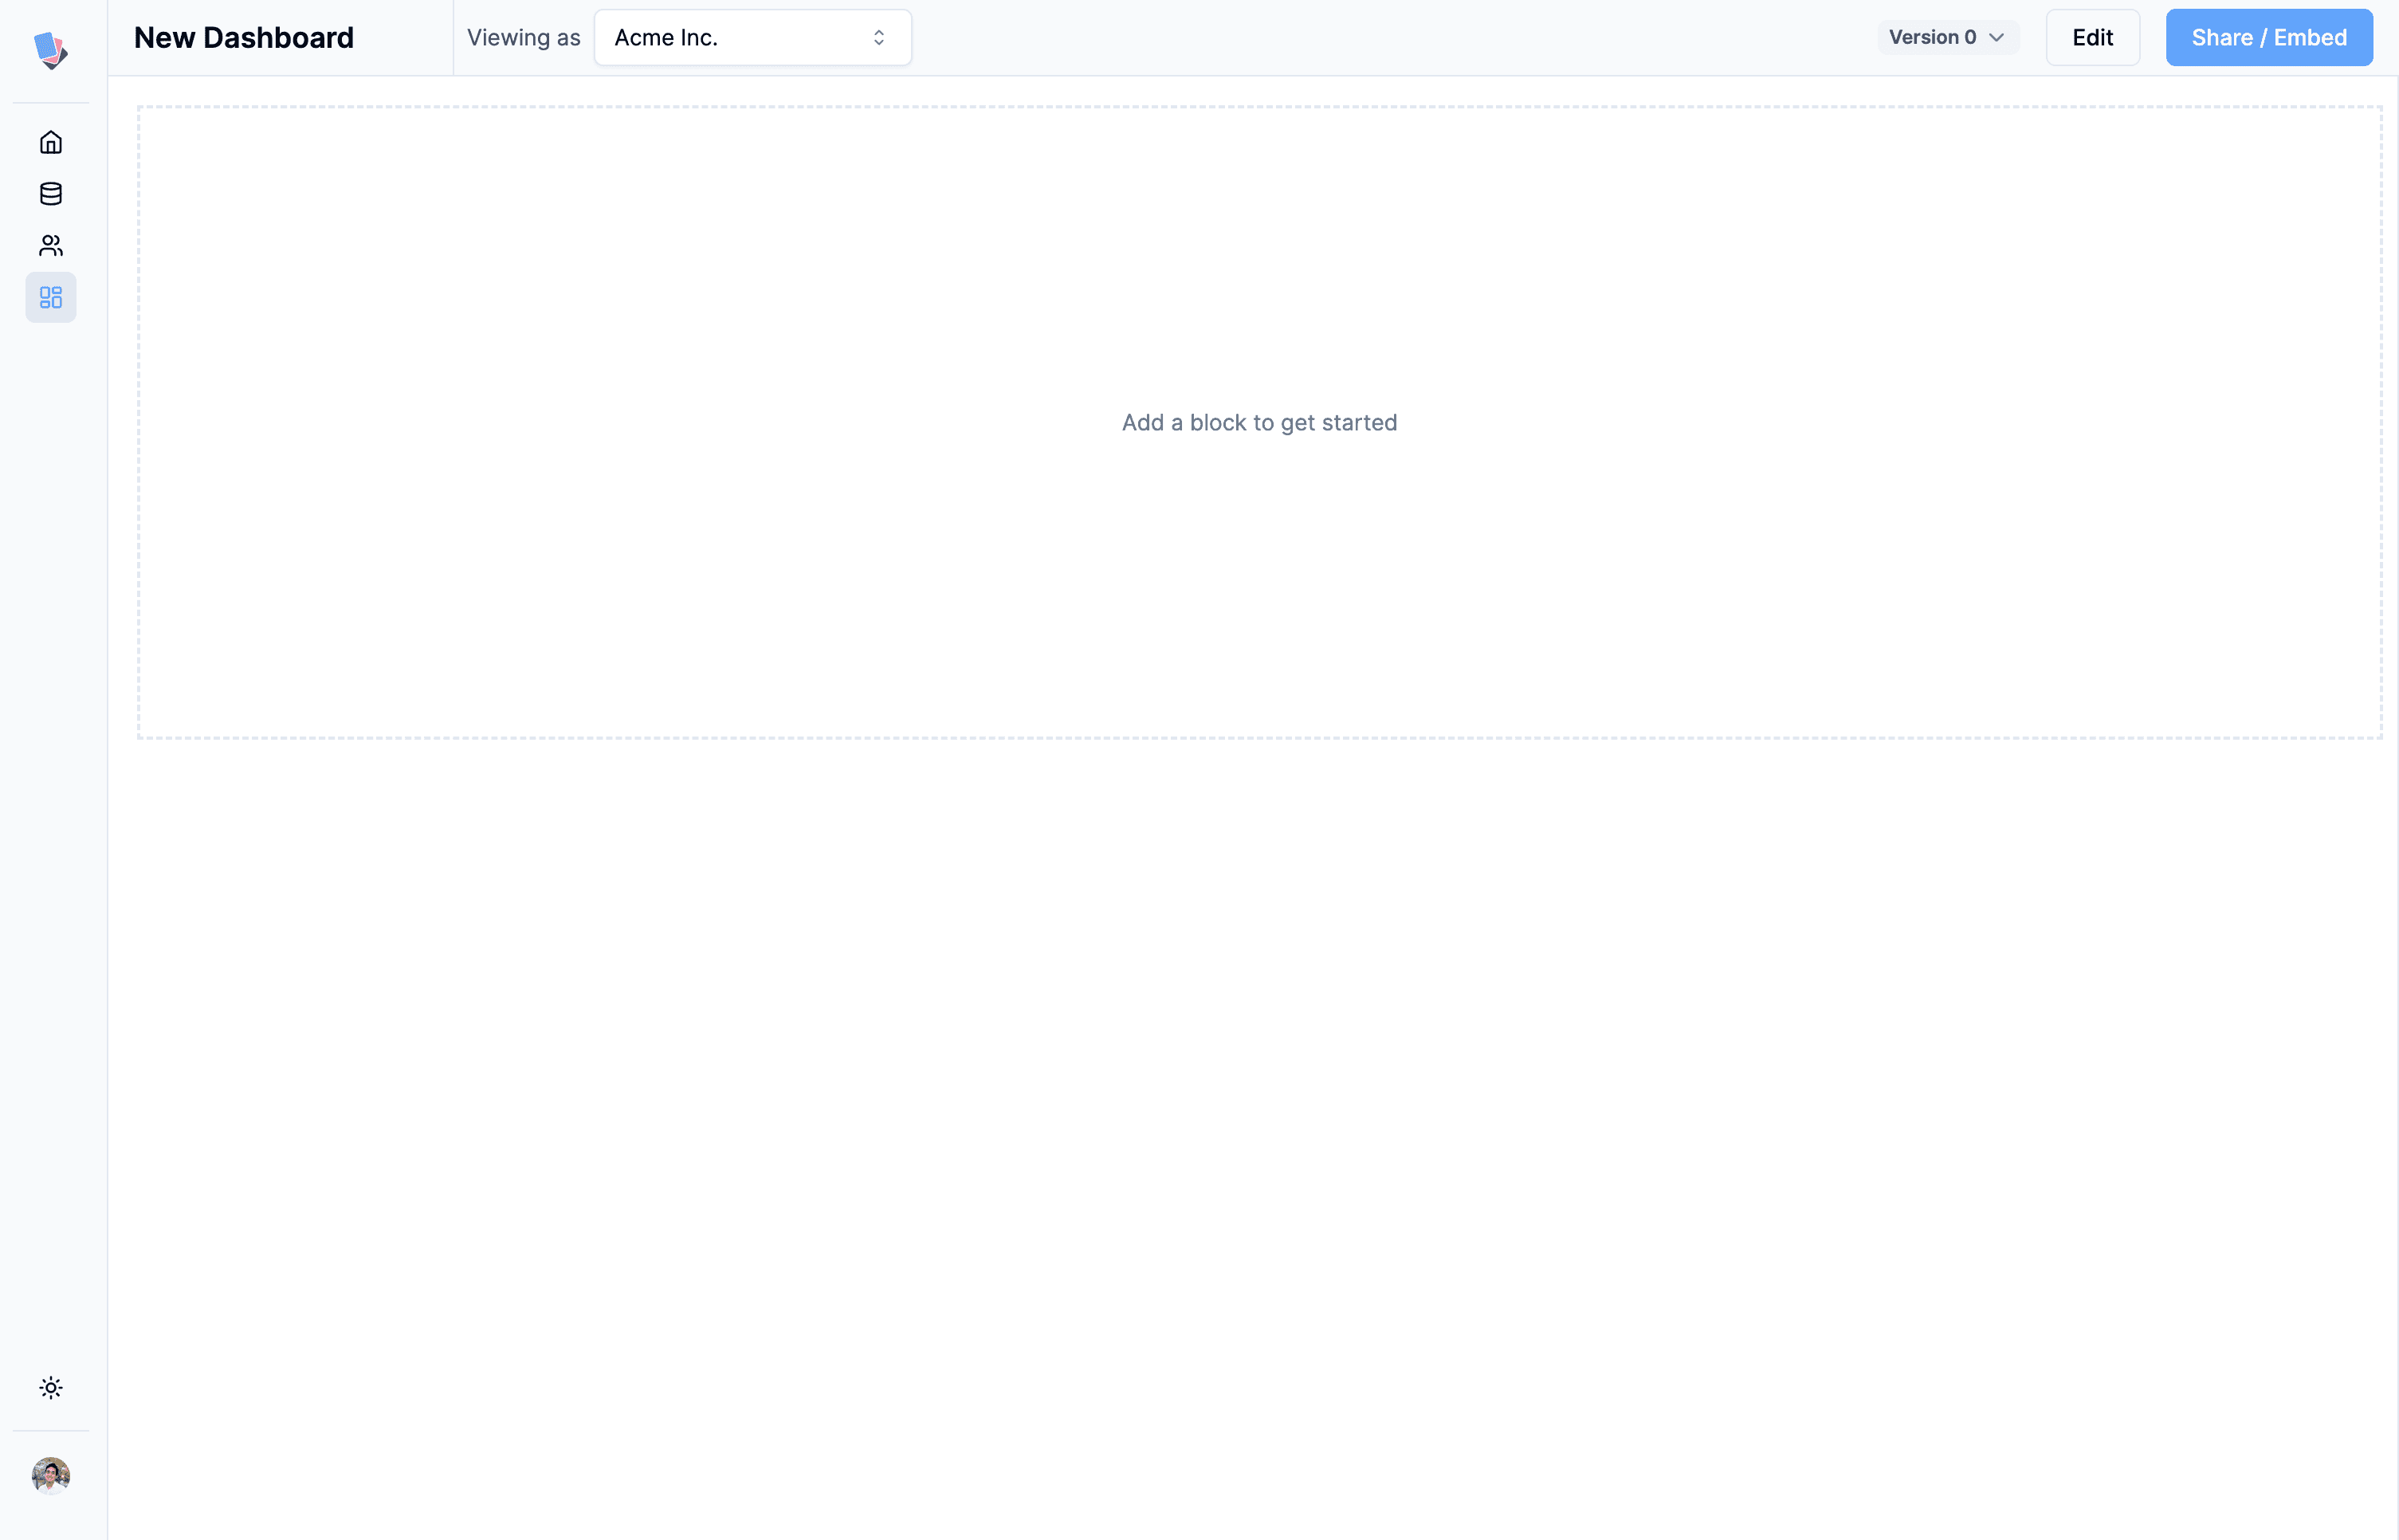The width and height of the screenshot is (2399, 1540).
Task: Click the Viewing as label area
Action: click(x=523, y=37)
